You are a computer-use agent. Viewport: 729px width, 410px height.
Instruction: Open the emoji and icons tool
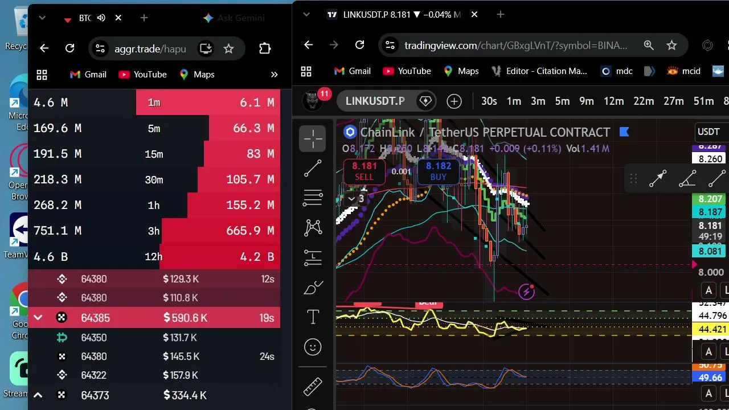(313, 347)
